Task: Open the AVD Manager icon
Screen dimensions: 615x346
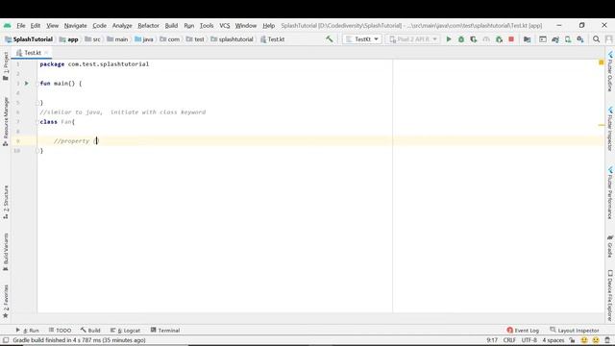Action: point(568,39)
